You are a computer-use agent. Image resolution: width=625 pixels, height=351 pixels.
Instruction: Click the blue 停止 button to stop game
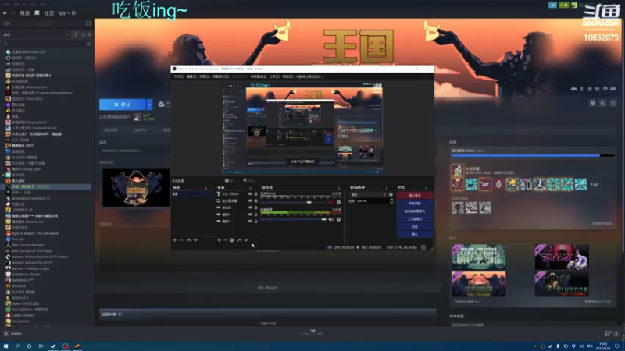[123, 105]
